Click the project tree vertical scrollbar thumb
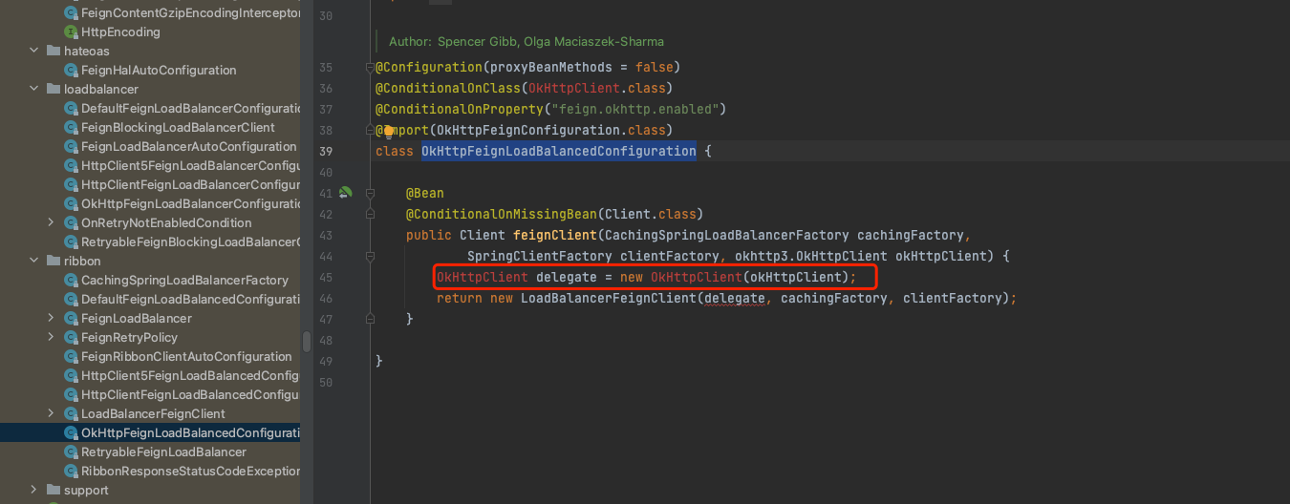The width and height of the screenshot is (1290, 504). [x=307, y=342]
